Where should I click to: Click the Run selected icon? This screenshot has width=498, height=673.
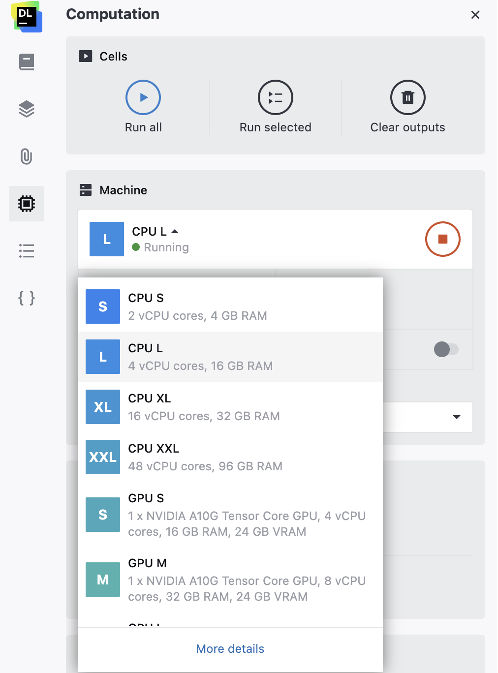(275, 97)
